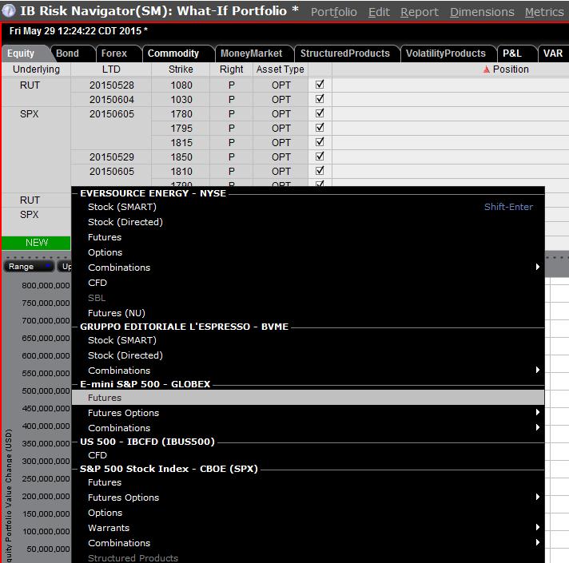569x563 pixels.
Task: Sort by Underlying column header
Action: tap(36, 69)
